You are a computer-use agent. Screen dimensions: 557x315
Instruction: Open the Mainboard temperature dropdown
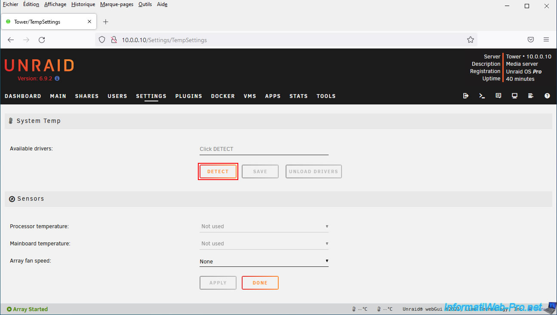pos(264,244)
